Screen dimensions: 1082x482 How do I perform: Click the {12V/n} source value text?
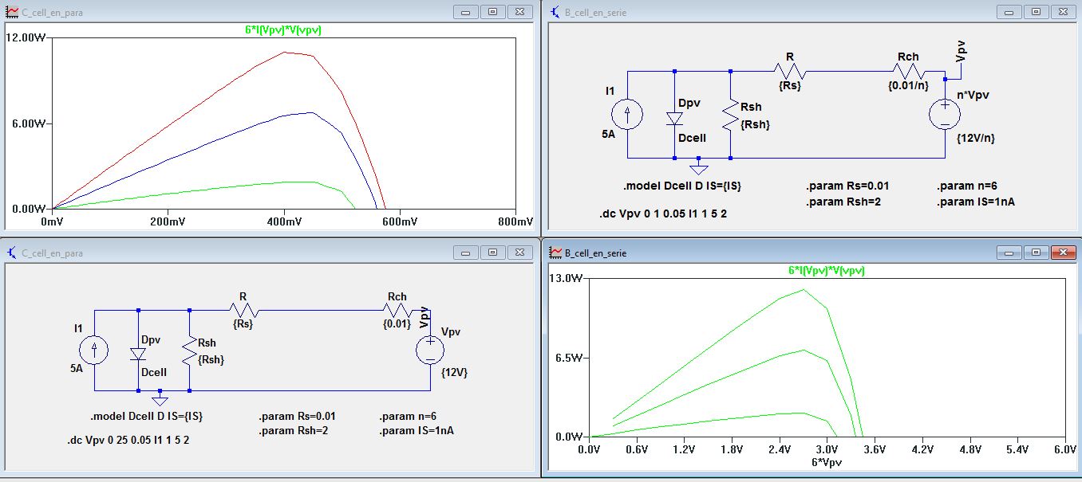click(x=975, y=138)
